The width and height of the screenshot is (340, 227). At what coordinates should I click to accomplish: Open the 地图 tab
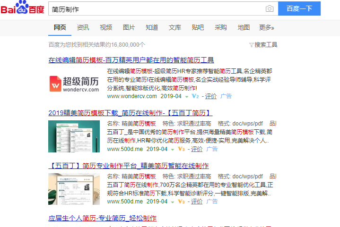pyautogui.click(x=244, y=27)
